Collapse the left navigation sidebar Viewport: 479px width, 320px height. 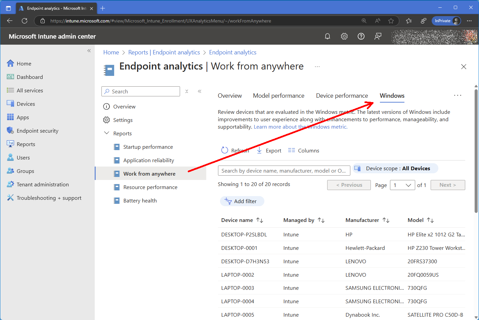click(89, 51)
